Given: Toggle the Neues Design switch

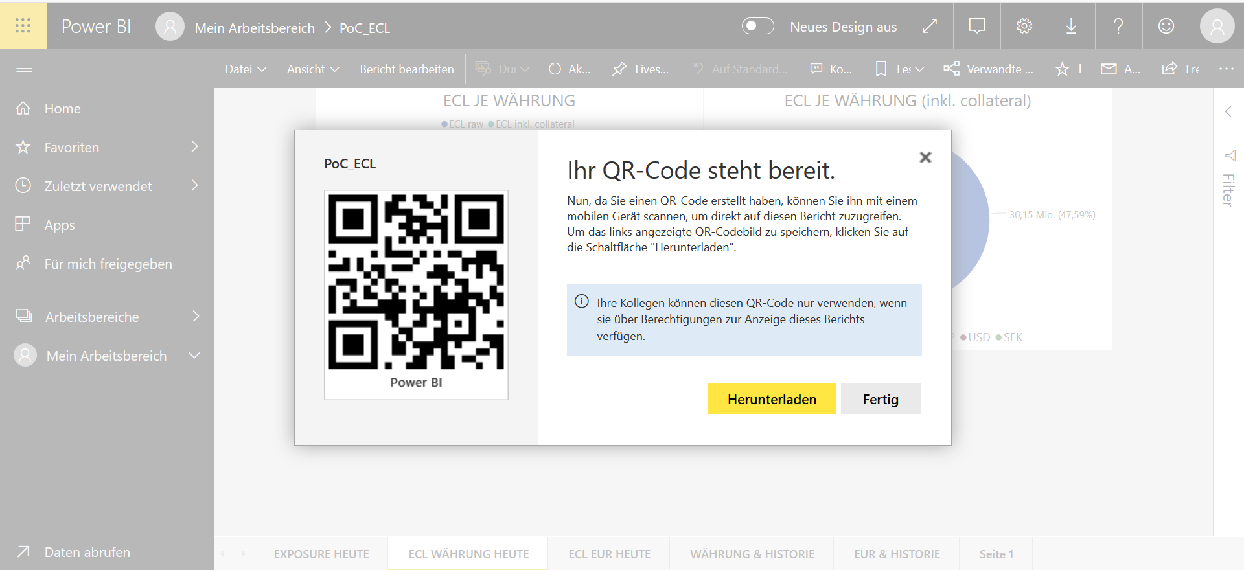Looking at the screenshot, I should pos(757,26).
